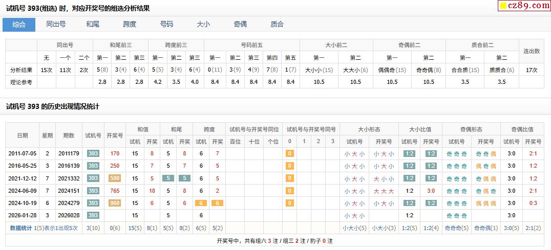Image resolution: width=551 pixels, height=250 pixels.
Task: Select the 跨度 tab
Action: [130, 25]
